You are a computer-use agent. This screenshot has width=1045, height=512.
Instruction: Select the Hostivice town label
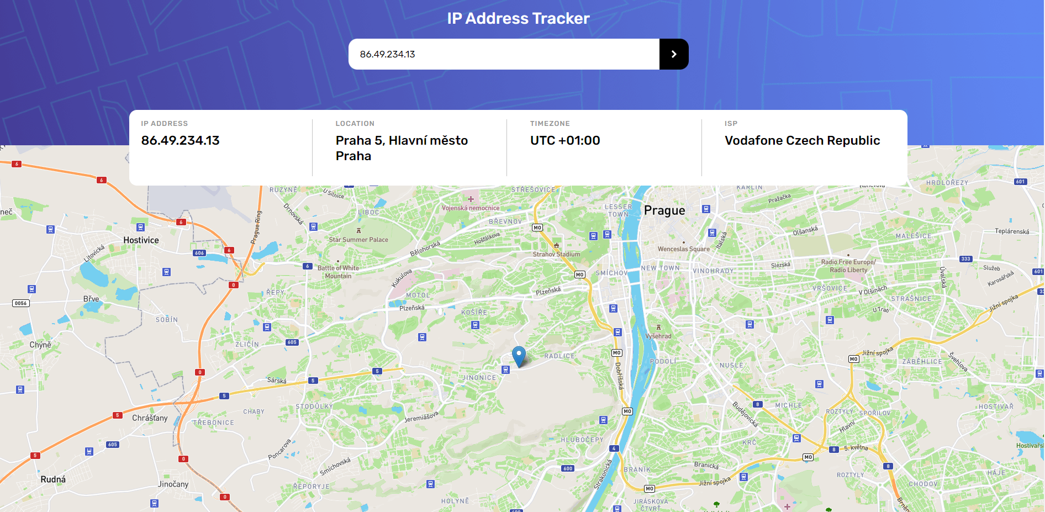coord(141,240)
